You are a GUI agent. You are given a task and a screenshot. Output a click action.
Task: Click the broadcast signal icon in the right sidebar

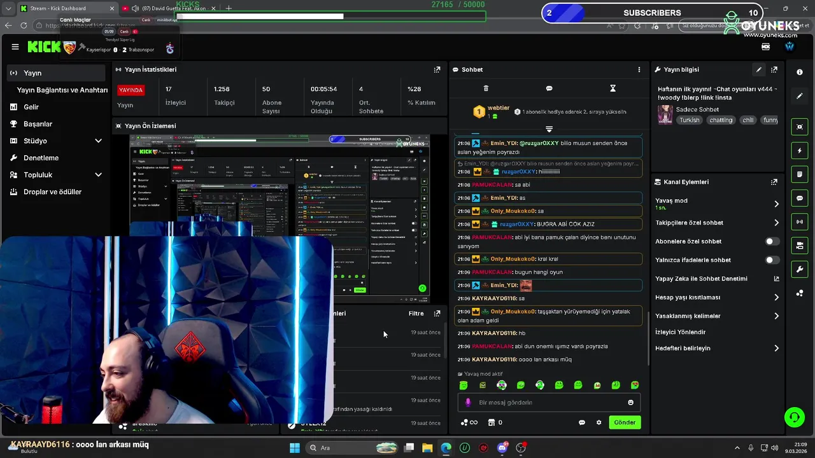[x=800, y=221]
